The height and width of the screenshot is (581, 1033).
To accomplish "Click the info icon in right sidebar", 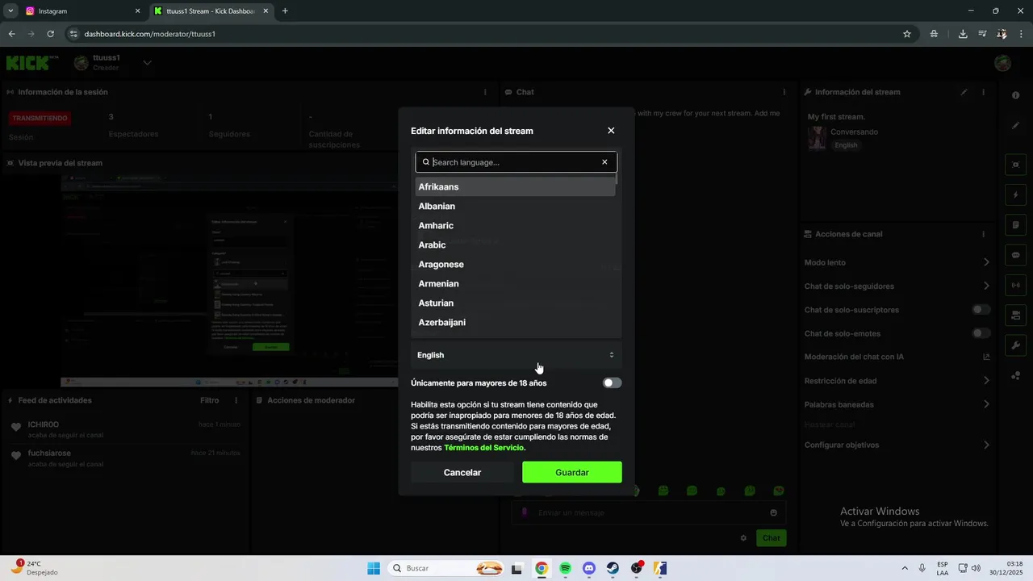I will pos(1016,95).
